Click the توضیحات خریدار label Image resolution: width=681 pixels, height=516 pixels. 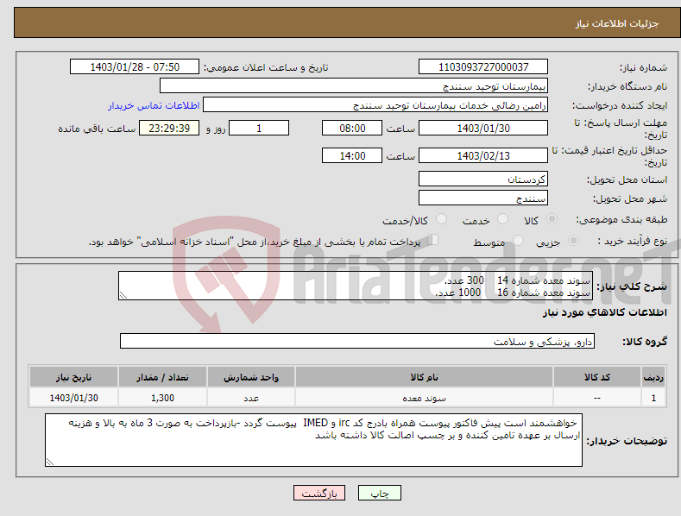click(627, 441)
